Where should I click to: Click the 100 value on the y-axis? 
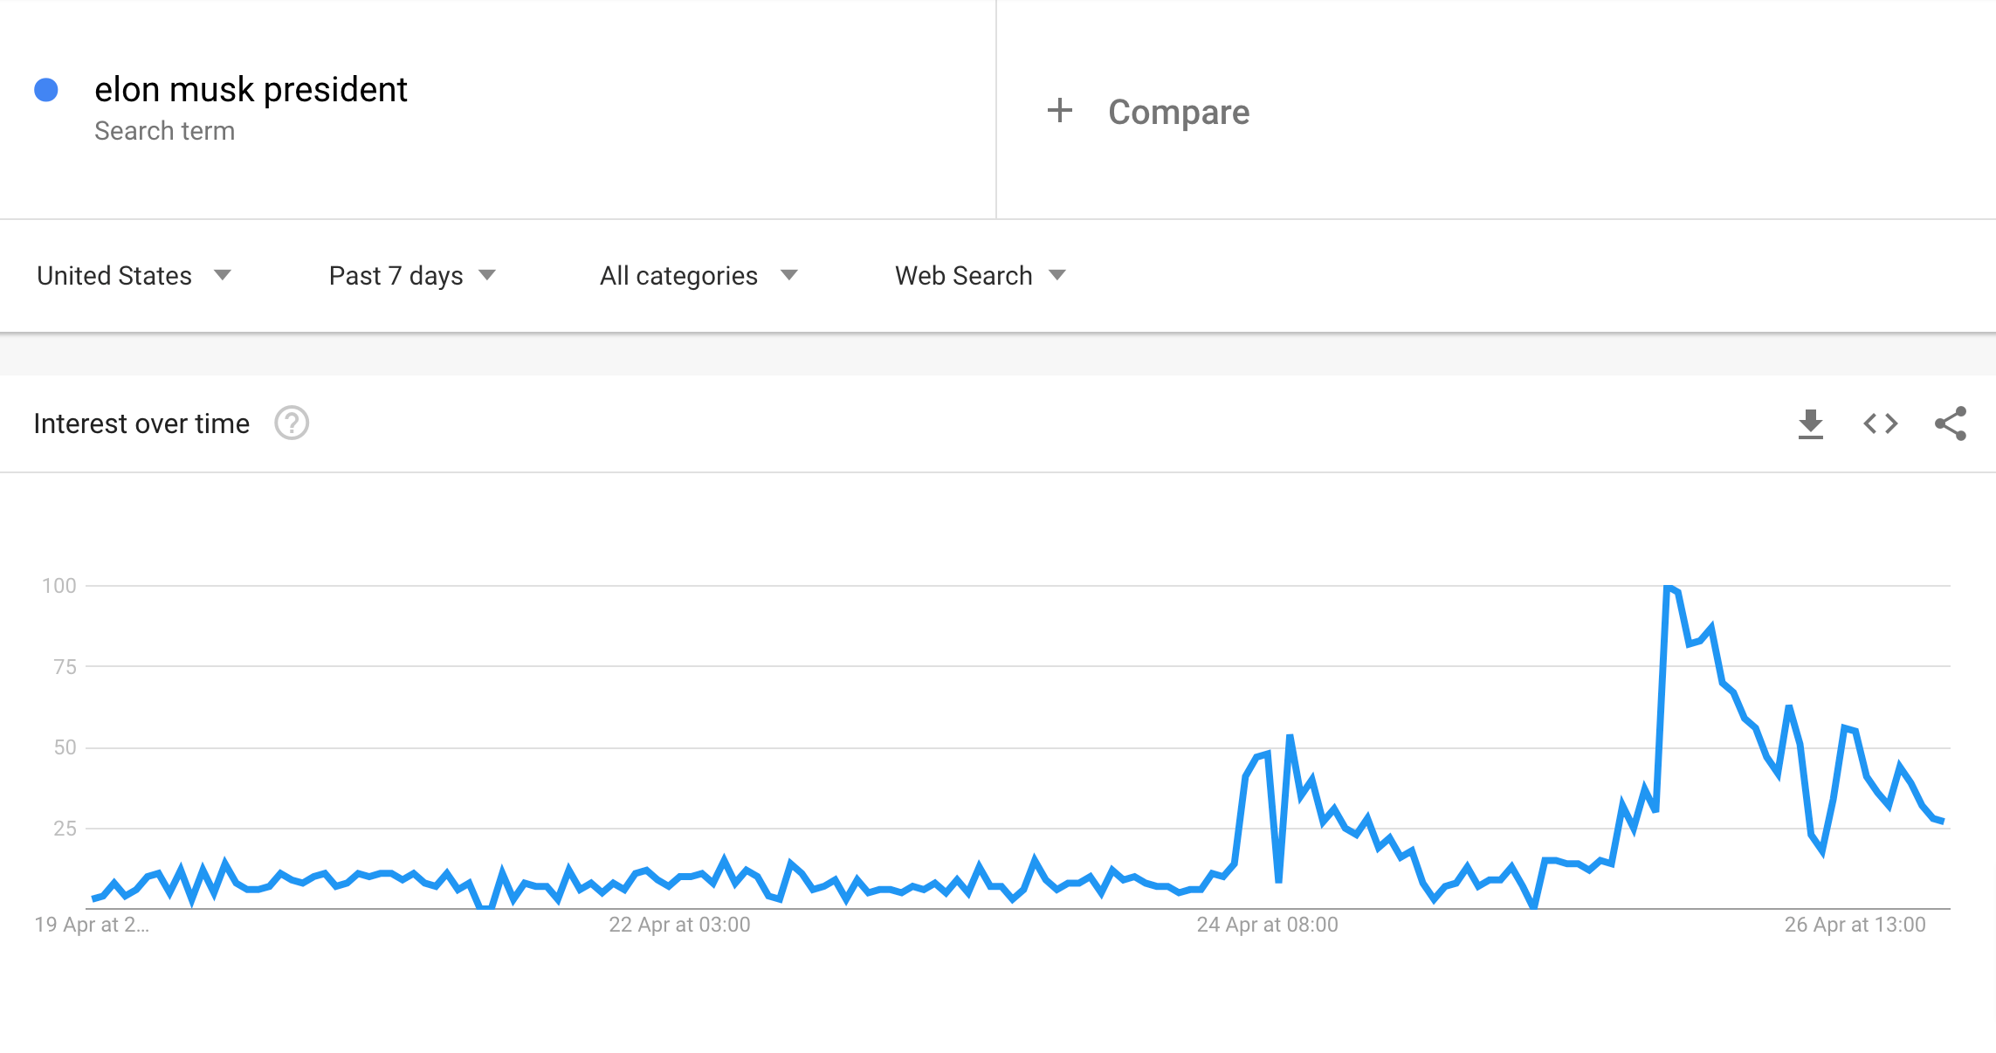(x=59, y=586)
